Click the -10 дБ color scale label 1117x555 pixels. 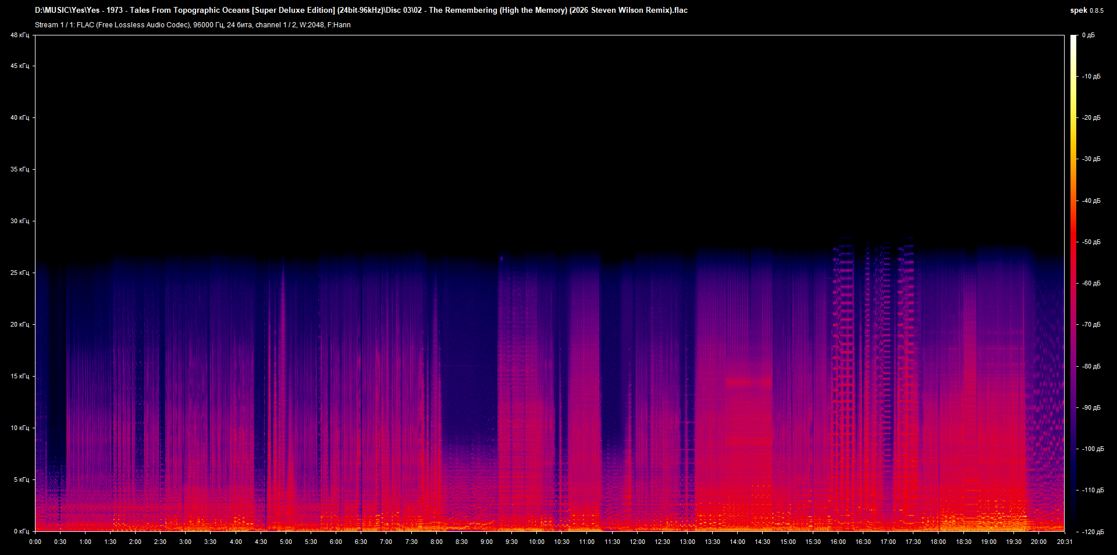1091,77
